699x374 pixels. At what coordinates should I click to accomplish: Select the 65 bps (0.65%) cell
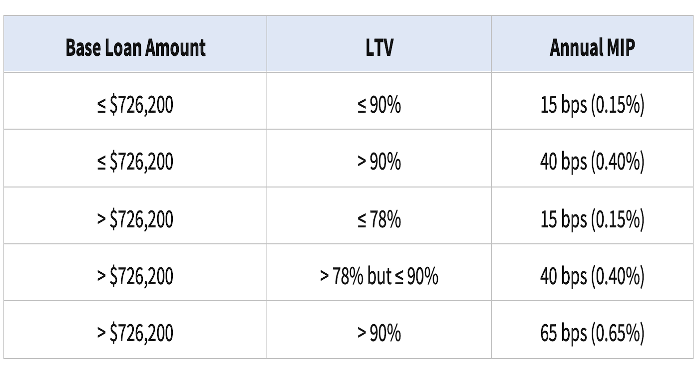coord(592,333)
